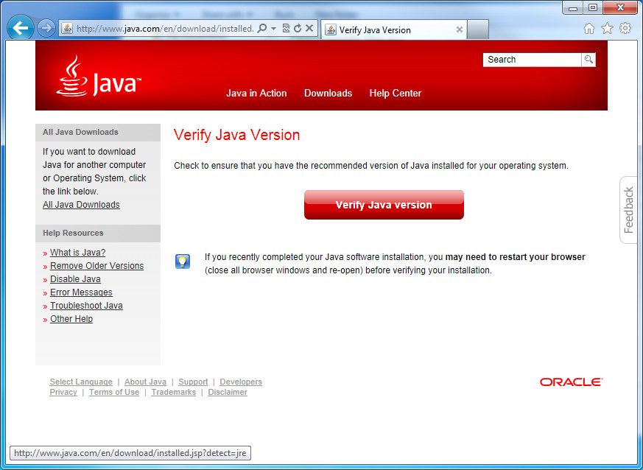Click the Troubleshoot Java link
The height and width of the screenshot is (470, 643).
point(86,305)
